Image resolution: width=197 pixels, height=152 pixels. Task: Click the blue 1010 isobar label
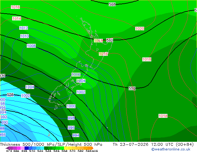click(25, 36)
